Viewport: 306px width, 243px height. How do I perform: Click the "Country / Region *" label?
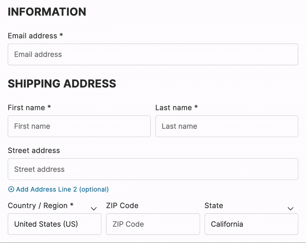click(40, 206)
